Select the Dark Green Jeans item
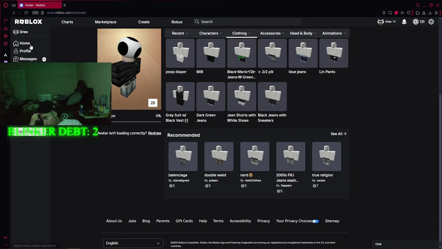 (x=211, y=97)
